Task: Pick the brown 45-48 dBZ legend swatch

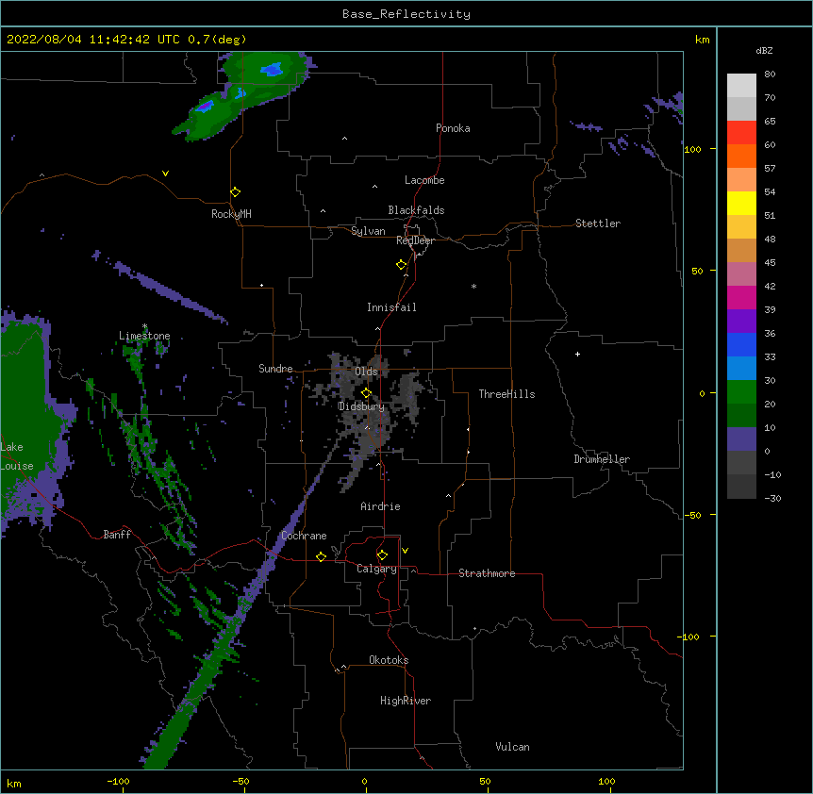Action: tap(741, 250)
